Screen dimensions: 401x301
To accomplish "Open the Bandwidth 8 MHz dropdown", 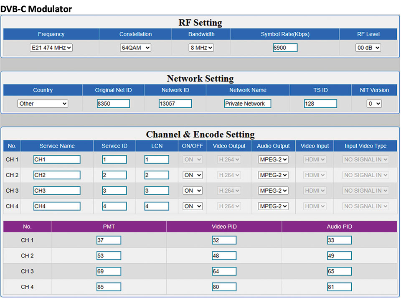I will click(201, 48).
